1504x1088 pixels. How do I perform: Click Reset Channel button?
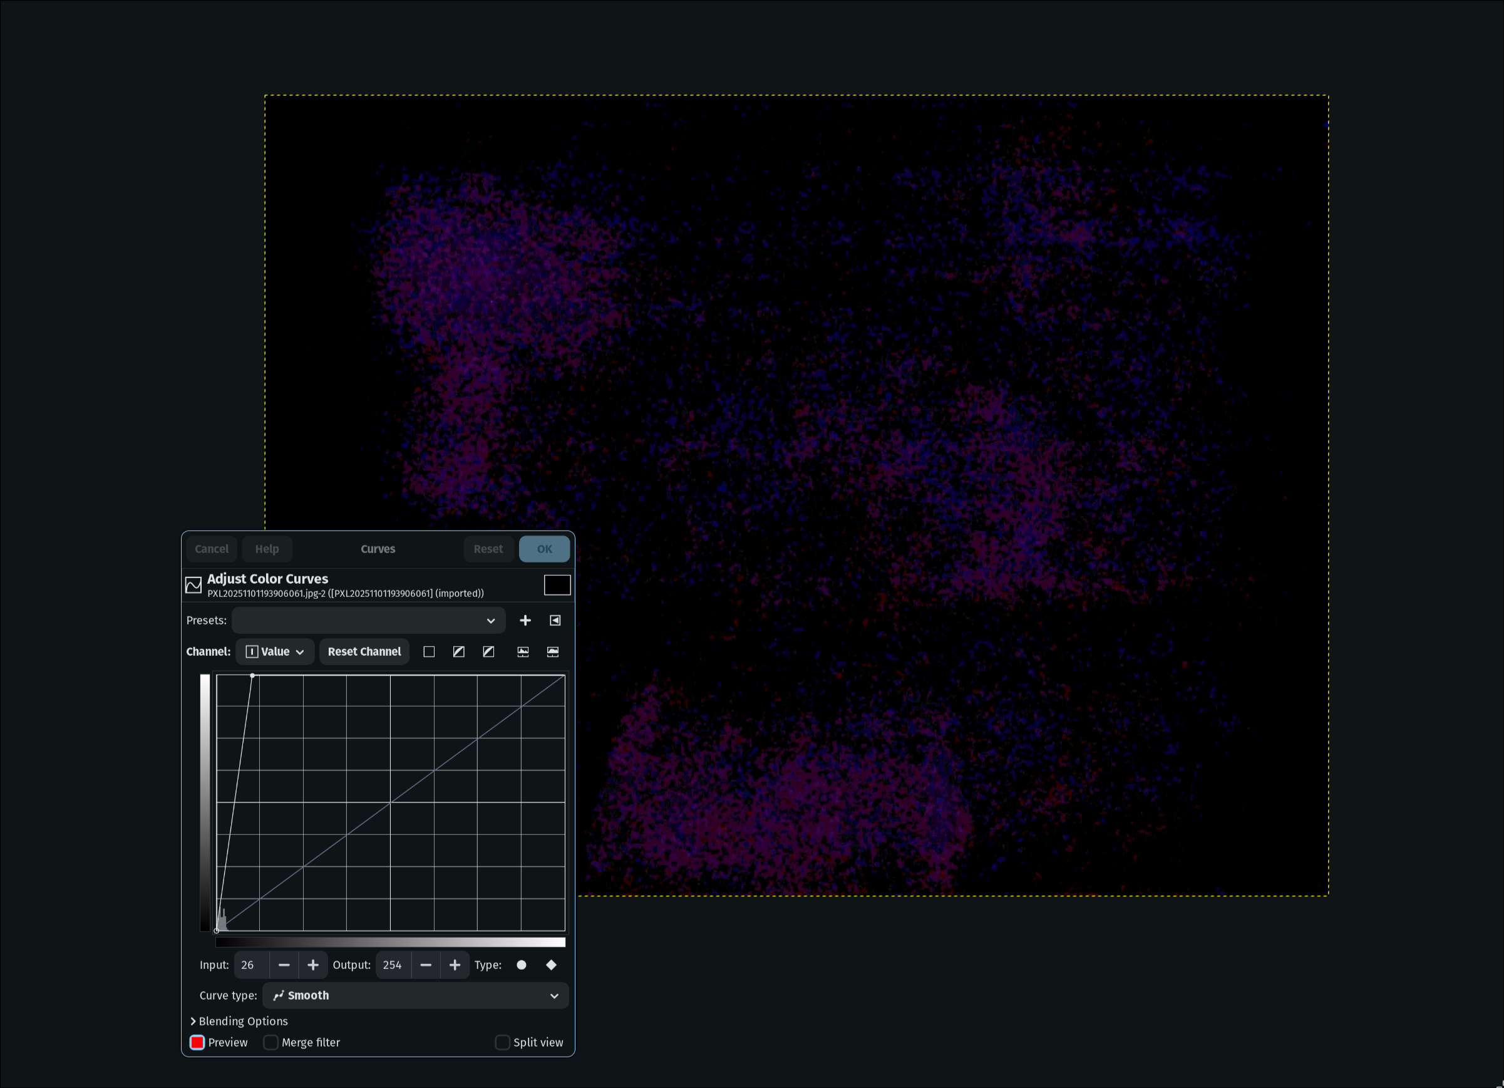tap(364, 651)
